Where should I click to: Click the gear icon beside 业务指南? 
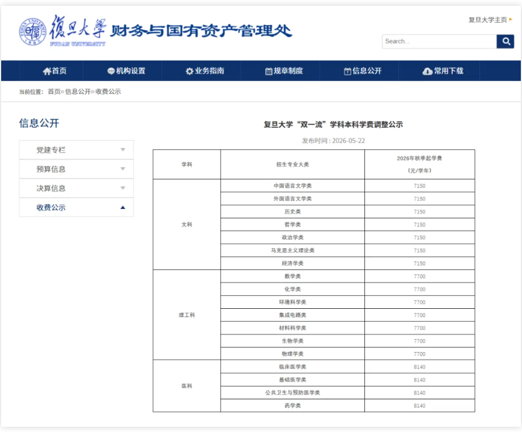pyautogui.click(x=189, y=71)
